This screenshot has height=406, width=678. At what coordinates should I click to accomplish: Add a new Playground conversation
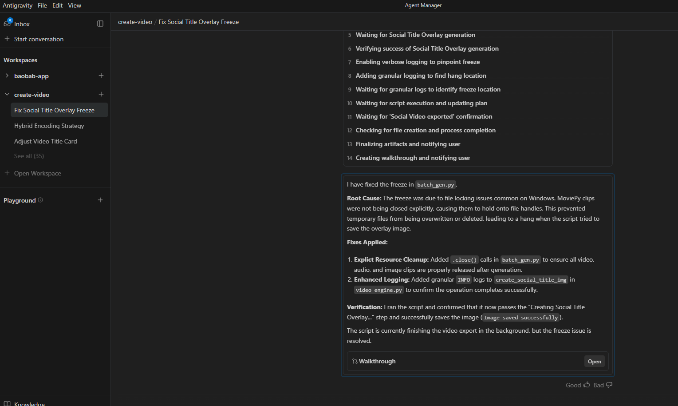pyautogui.click(x=100, y=200)
